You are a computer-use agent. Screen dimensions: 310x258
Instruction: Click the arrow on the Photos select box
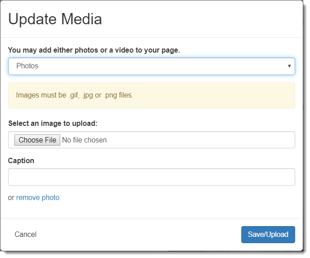(289, 66)
